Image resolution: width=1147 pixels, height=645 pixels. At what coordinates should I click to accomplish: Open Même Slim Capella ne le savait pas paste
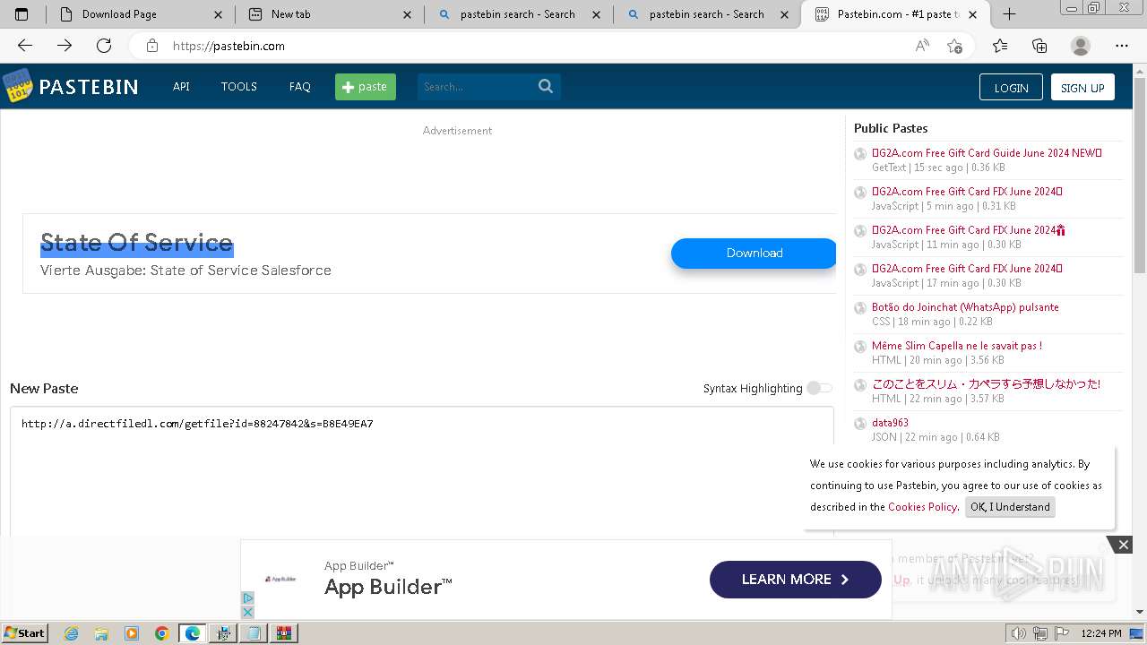tap(957, 346)
